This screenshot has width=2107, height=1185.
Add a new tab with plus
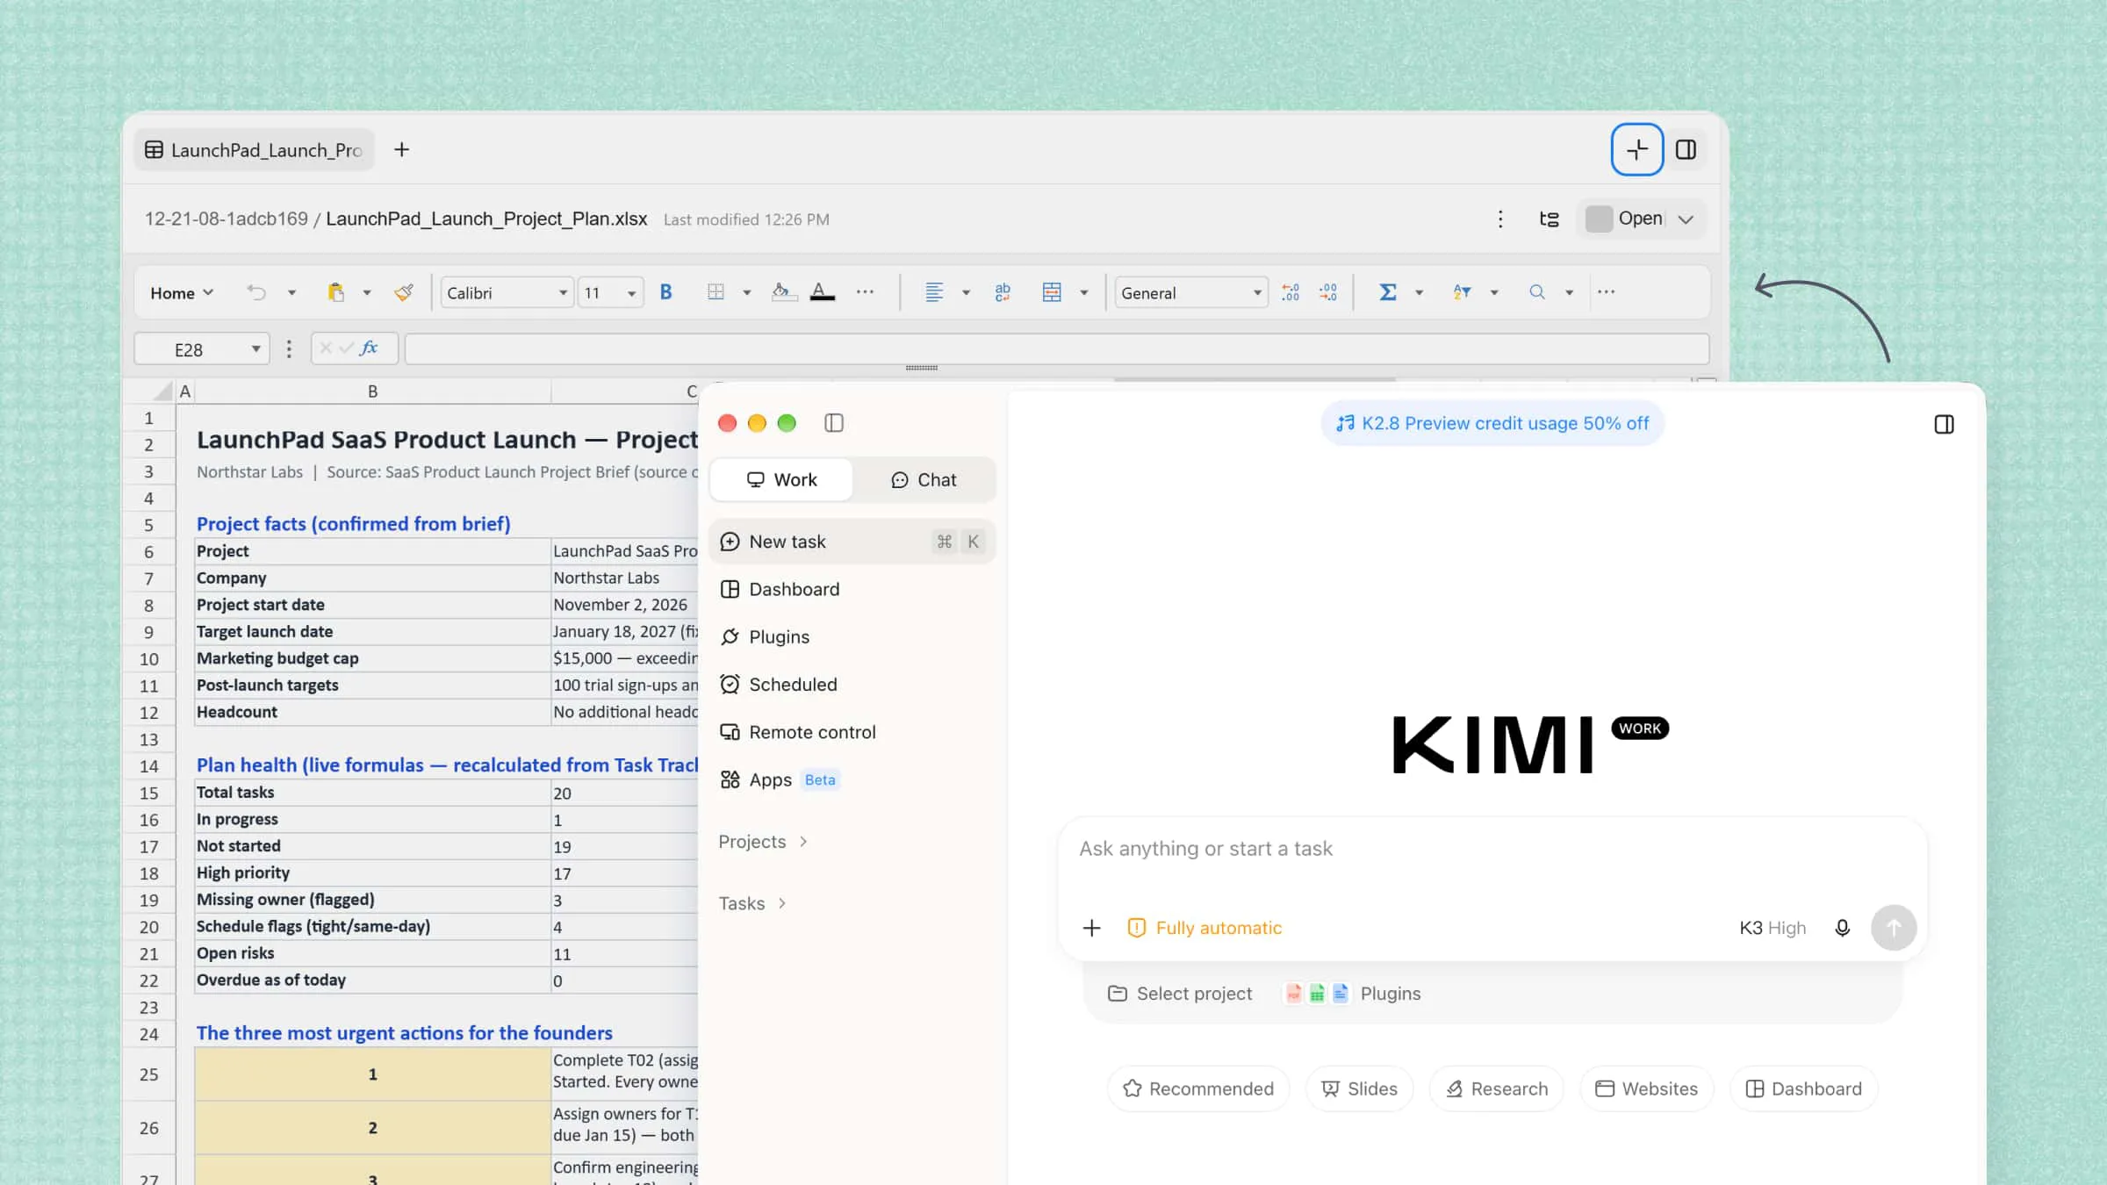(401, 150)
